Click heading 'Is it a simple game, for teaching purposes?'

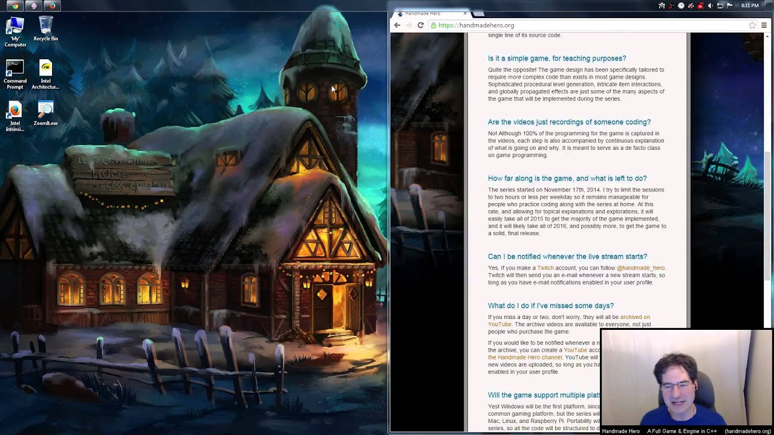coord(557,59)
